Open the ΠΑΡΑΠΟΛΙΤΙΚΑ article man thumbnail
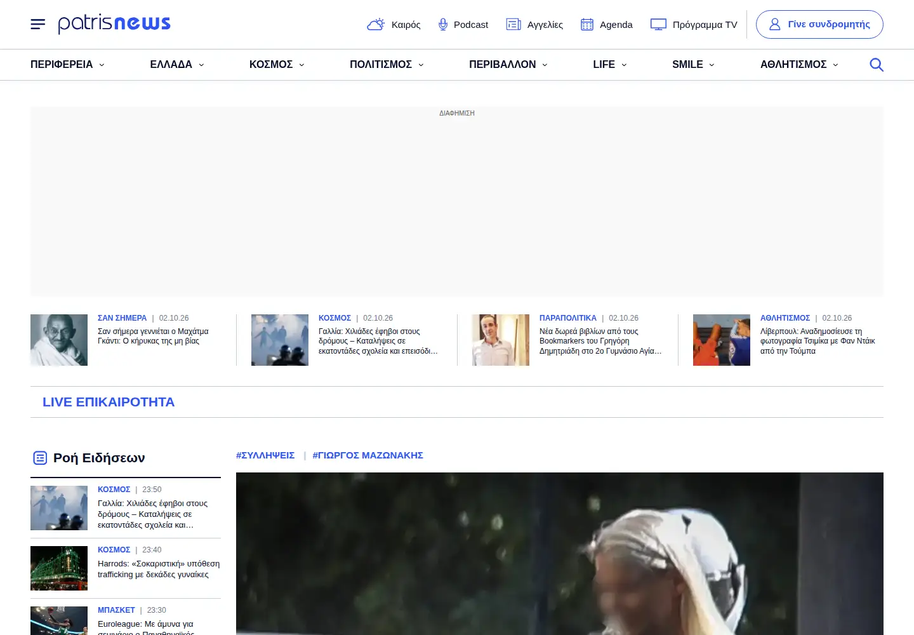 coord(501,340)
